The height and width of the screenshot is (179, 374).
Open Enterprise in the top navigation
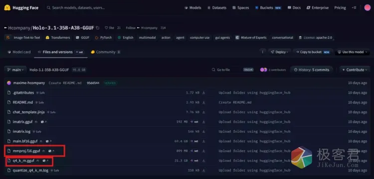click(318, 7)
